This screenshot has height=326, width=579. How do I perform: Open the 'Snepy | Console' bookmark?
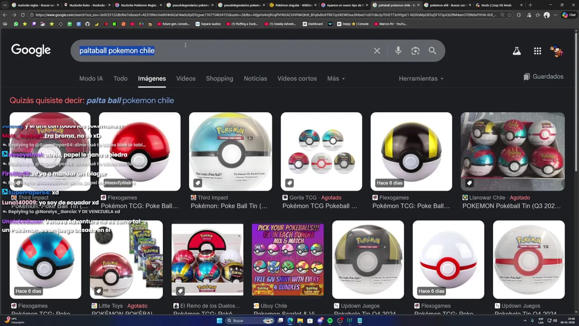tap(353, 24)
